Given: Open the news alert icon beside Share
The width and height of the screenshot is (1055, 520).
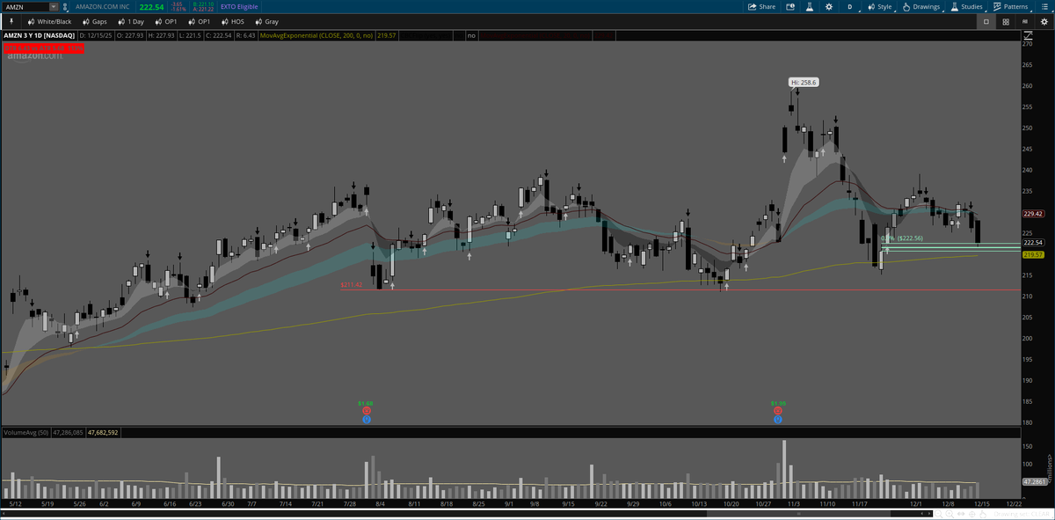Looking at the screenshot, I should click(x=789, y=6).
